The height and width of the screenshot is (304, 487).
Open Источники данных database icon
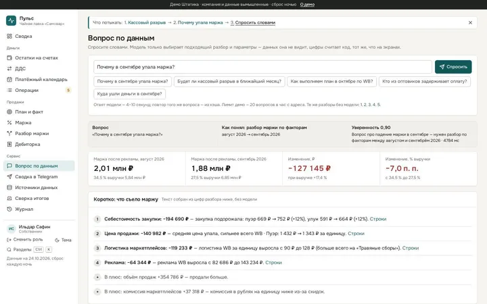pos(9,187)
